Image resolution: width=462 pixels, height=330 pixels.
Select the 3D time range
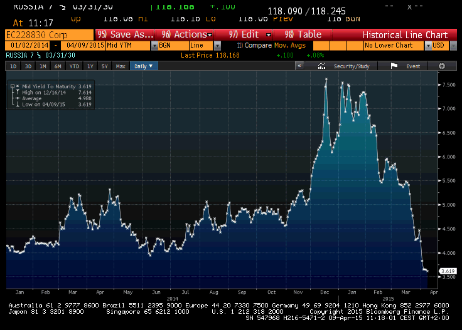coord(28,66)
